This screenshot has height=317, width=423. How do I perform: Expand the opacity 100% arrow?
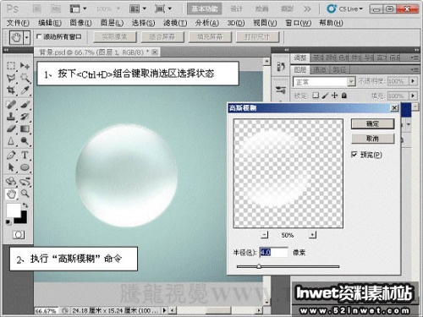tap(413, 81)
